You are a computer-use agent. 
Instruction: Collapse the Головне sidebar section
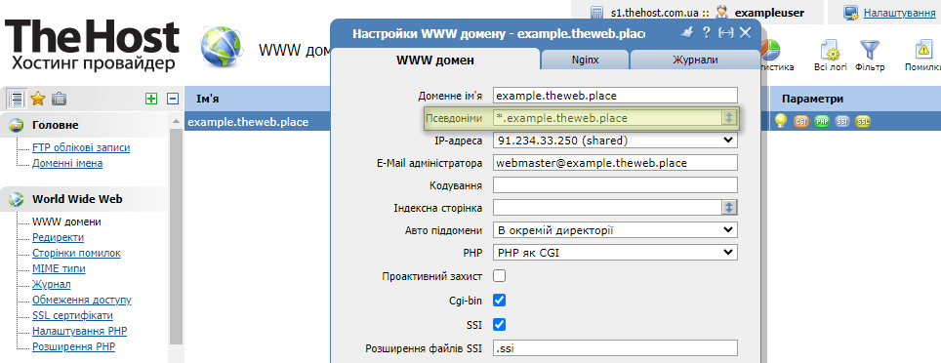tap(85, 126)
